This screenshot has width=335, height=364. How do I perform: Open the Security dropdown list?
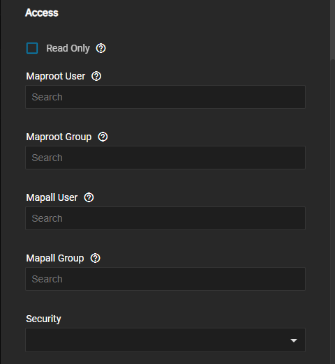pyautogui.click(x=165, y=340)
